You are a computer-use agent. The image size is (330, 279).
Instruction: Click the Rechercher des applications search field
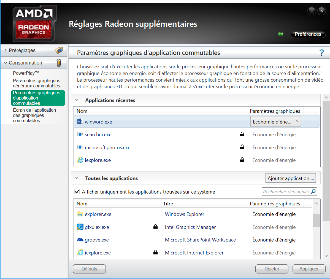(x=286, y=191)
